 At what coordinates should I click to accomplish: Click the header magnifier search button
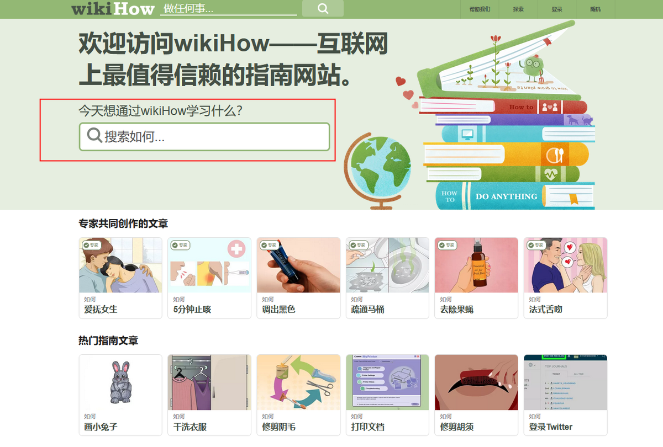click(323, 9)
